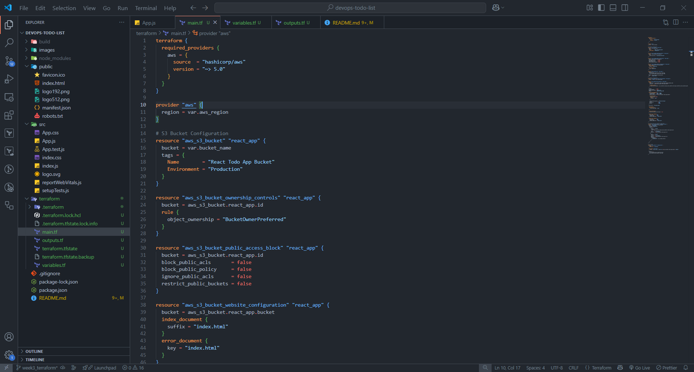Open the zoom magnifier in status bar

tap(485, 367)
